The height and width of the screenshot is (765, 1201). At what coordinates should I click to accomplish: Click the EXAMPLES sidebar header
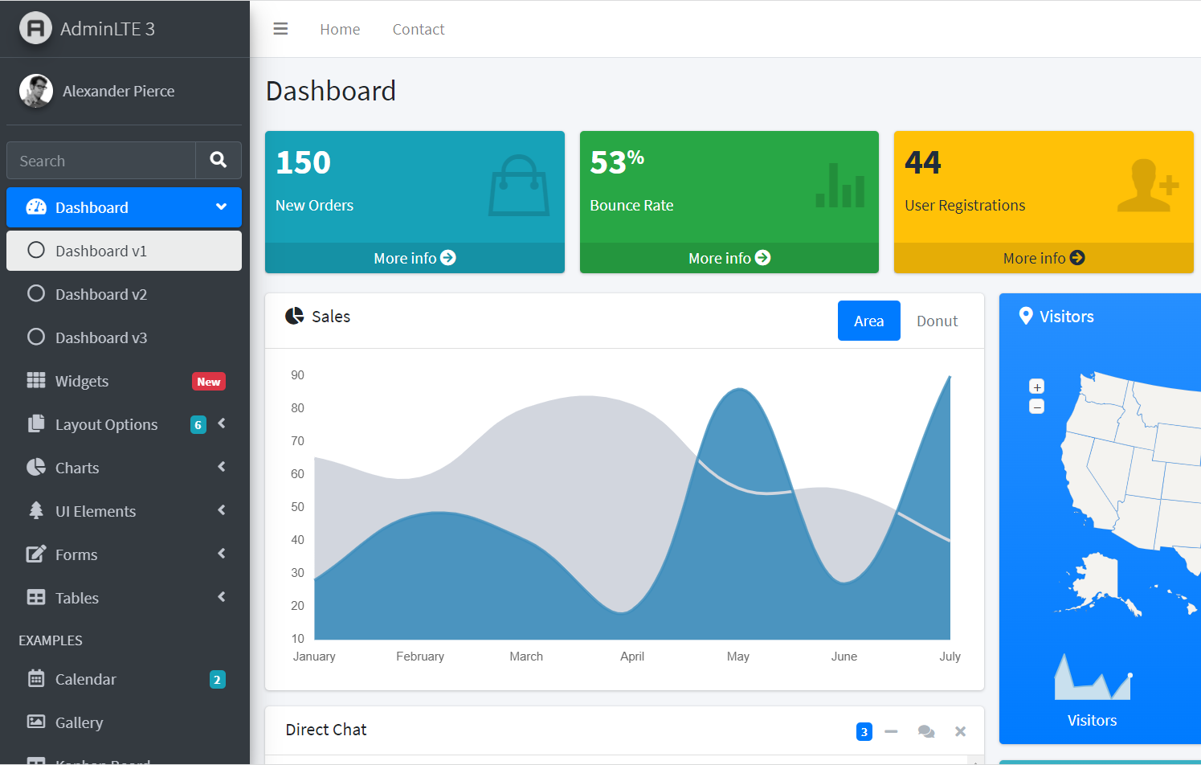point(51,640)
